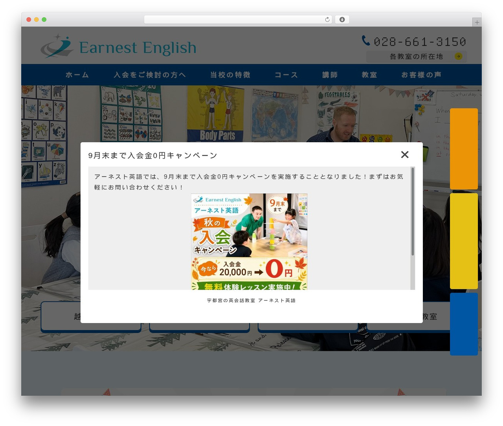Click the phone icon next to 028-661-3150

tap(366, 40)
